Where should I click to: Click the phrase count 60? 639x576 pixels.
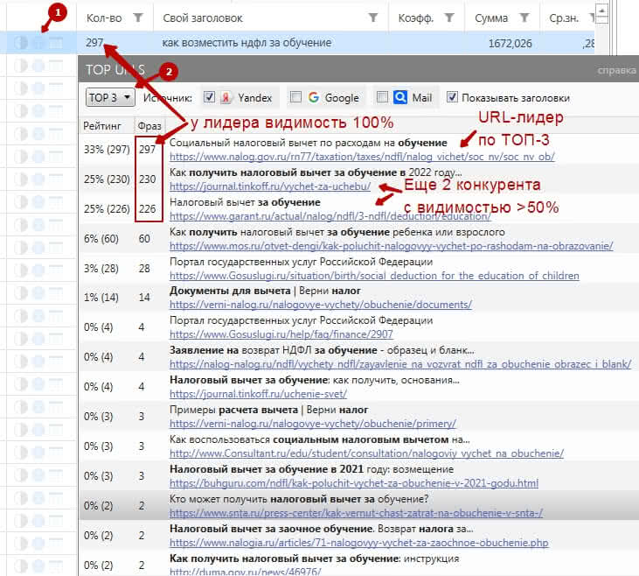[144, 239]
